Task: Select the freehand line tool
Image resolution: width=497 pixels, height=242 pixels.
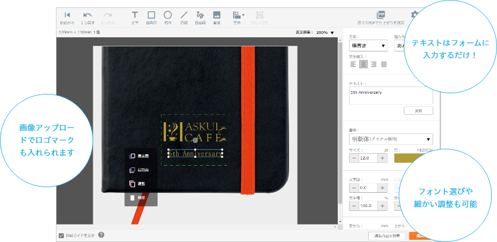Action: tap(200, 16)
